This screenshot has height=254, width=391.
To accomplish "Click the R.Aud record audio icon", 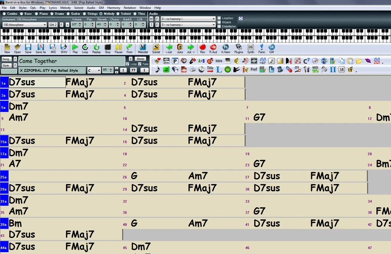I will pos(213,49).
